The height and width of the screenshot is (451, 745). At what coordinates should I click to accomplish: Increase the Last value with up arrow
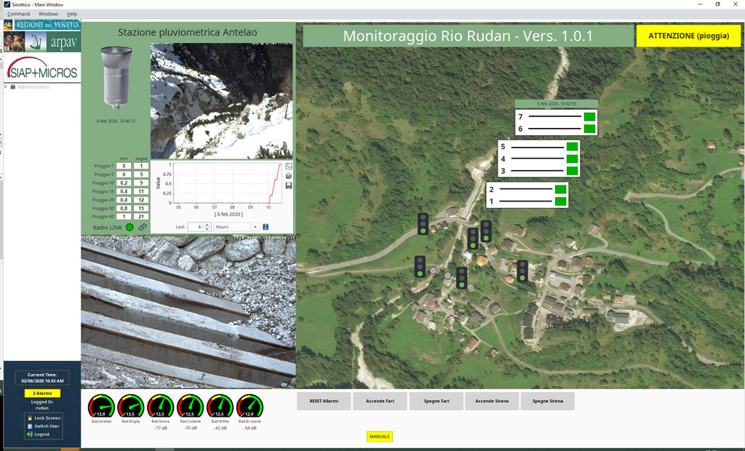coord(207,225)
